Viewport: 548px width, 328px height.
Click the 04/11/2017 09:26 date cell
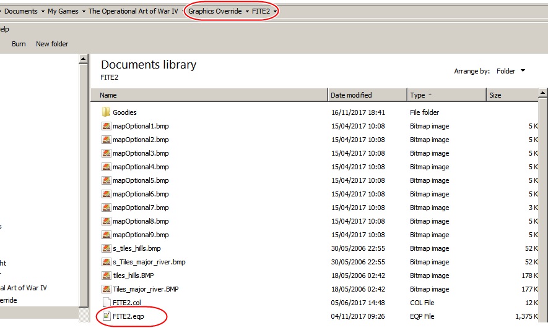358,316
